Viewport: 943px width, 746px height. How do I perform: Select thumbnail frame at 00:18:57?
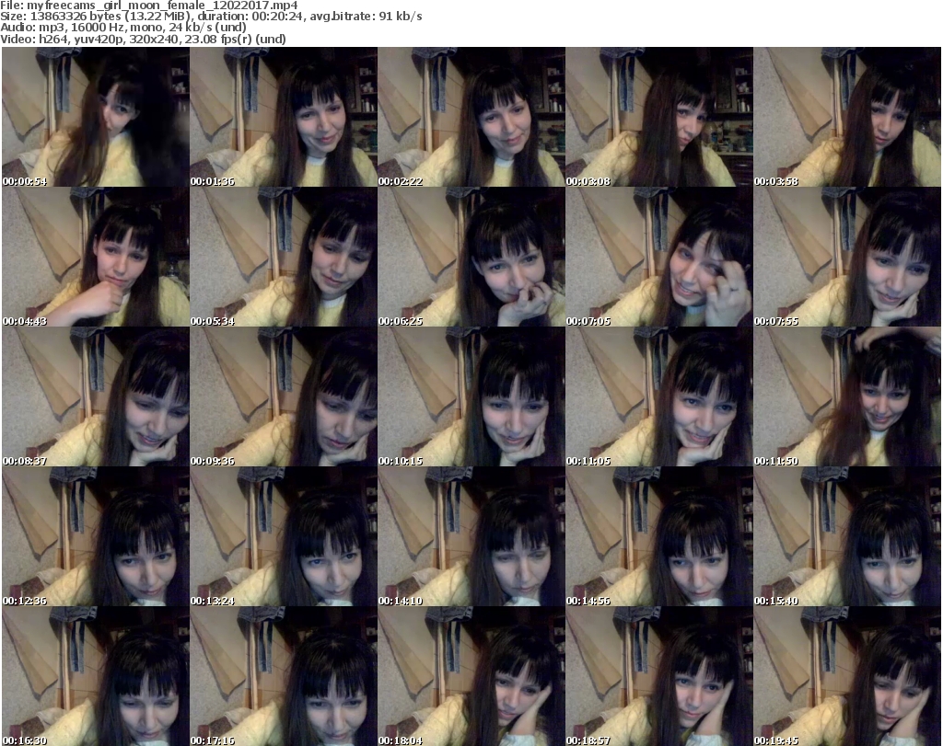(659, 676)
